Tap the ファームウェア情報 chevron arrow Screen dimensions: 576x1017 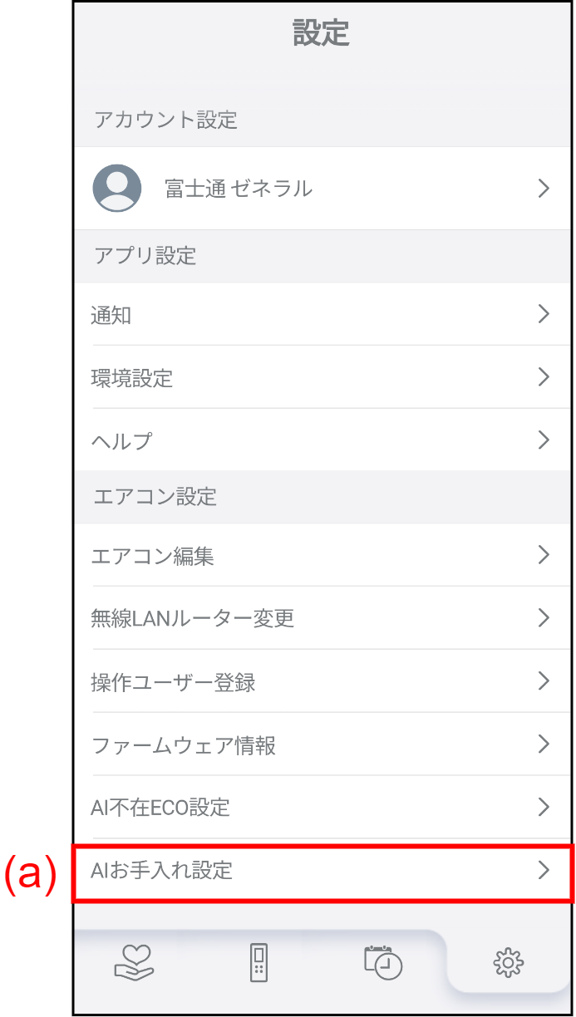point(544,744)
